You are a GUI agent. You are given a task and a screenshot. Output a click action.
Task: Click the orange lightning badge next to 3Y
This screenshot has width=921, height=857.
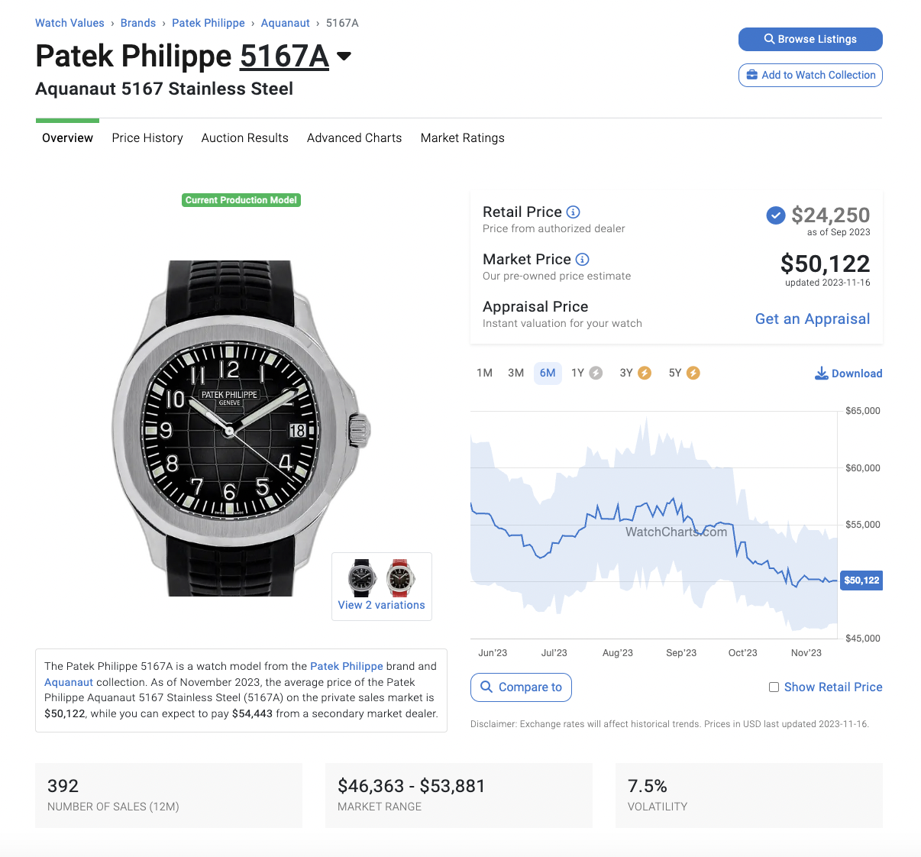[645, 373]
